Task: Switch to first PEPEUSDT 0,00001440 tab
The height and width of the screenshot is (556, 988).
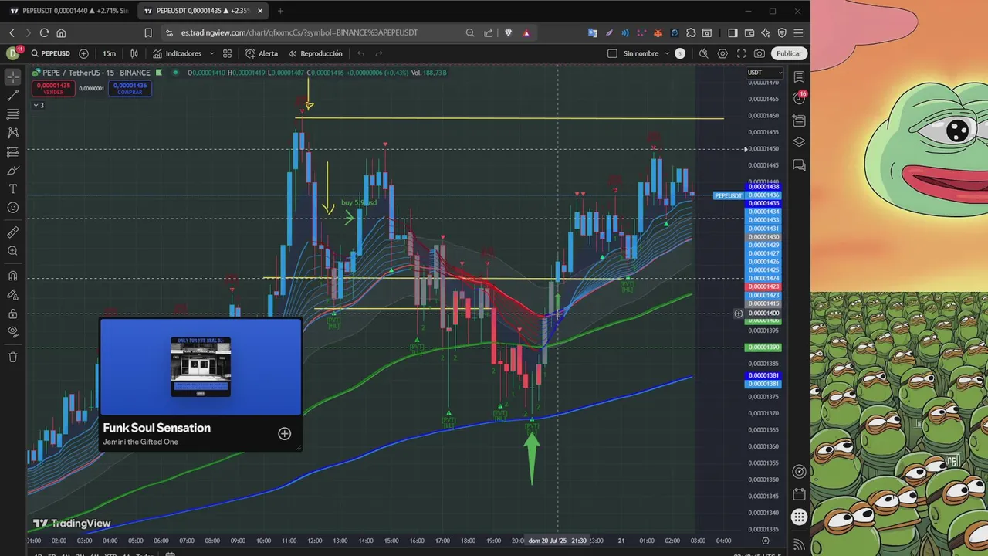Action: coord(69,11)
